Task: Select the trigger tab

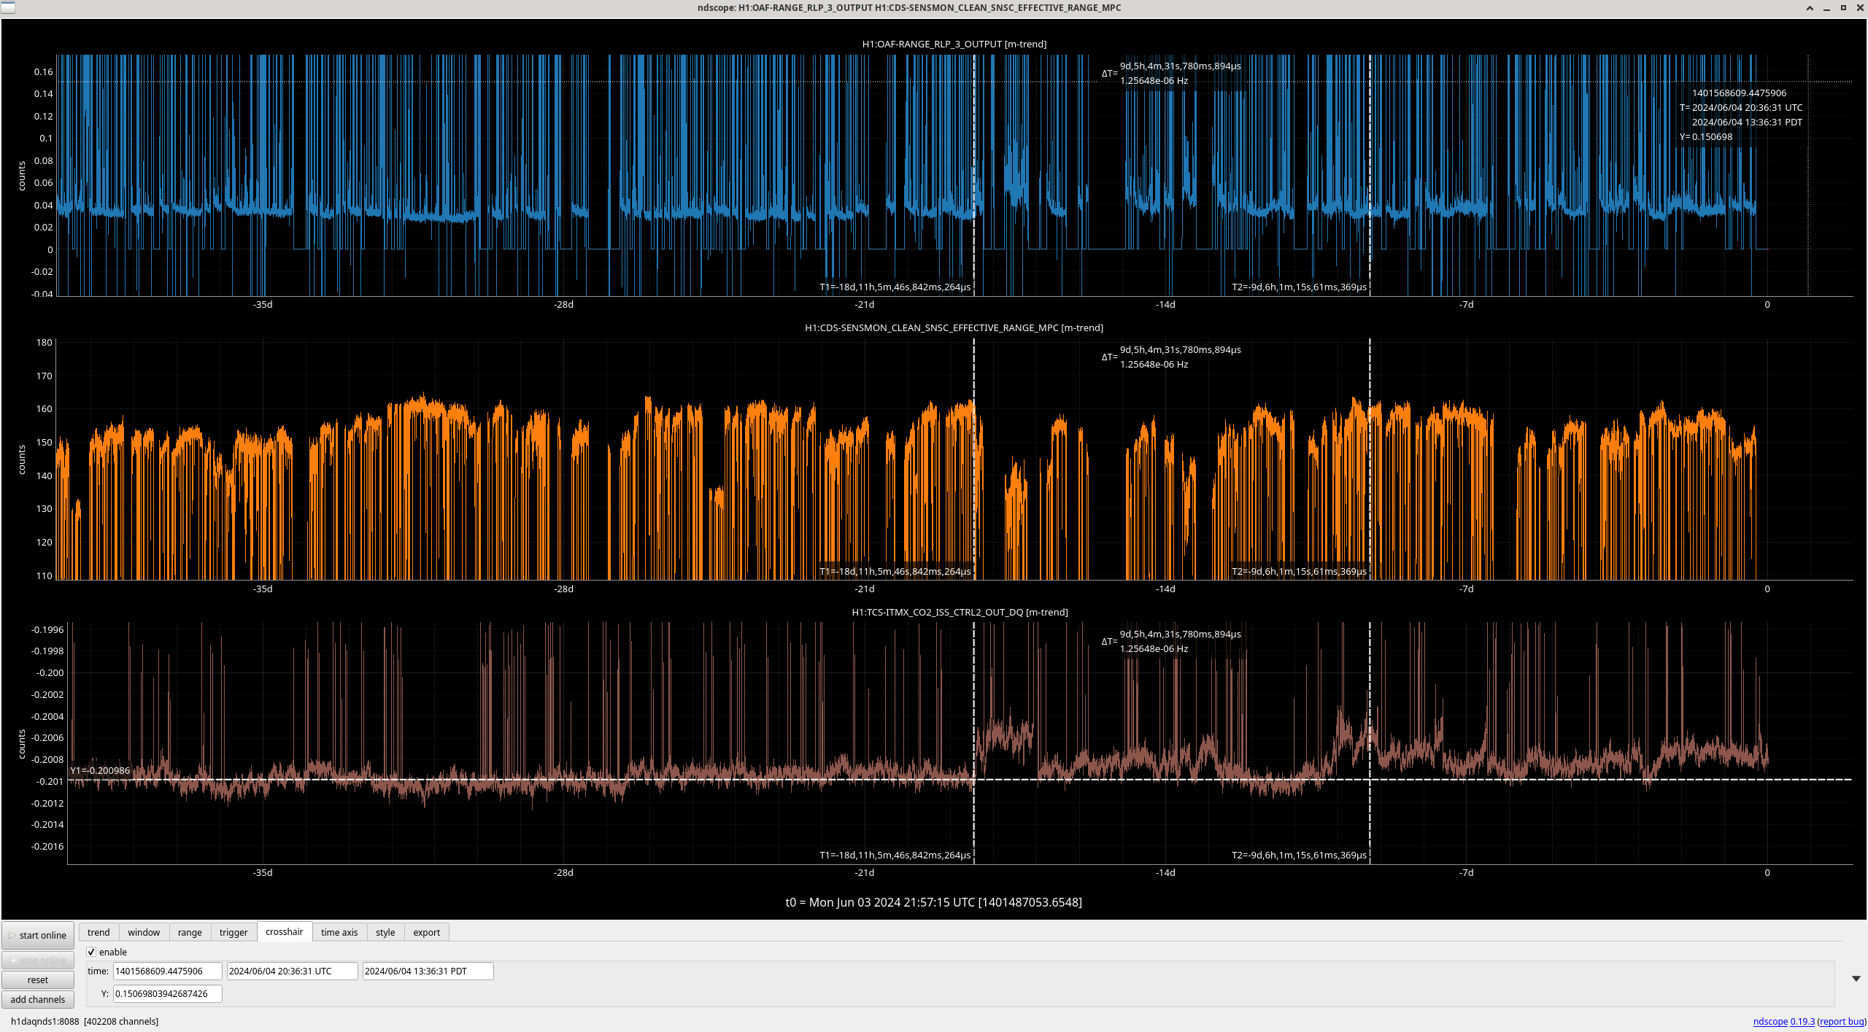Action: point(233,932)
